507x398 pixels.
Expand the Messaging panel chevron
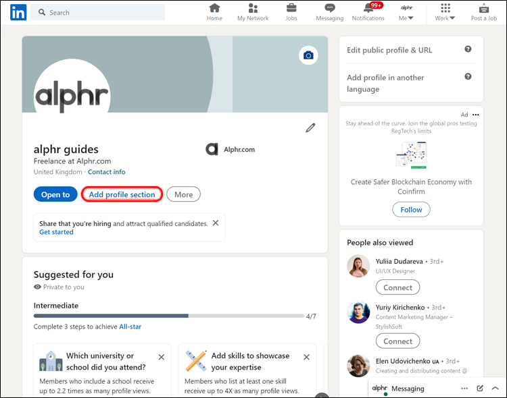click(495, 389)
